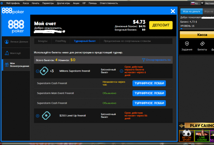Open the Параметры menu
Screen dimensions: 214x145
coord(48,3)
